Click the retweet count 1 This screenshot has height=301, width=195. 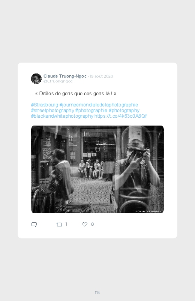(x=66, y=224)
